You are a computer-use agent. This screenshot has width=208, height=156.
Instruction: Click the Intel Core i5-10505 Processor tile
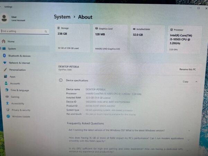point(184,40)
